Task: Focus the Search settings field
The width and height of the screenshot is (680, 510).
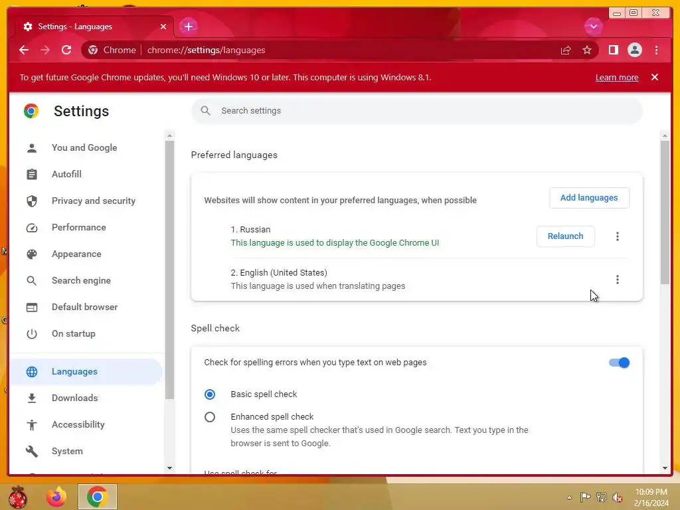Action: tap(417, 111)
